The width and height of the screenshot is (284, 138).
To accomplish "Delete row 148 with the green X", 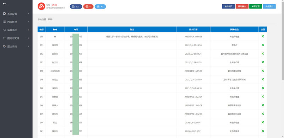I will pos(263,88).
